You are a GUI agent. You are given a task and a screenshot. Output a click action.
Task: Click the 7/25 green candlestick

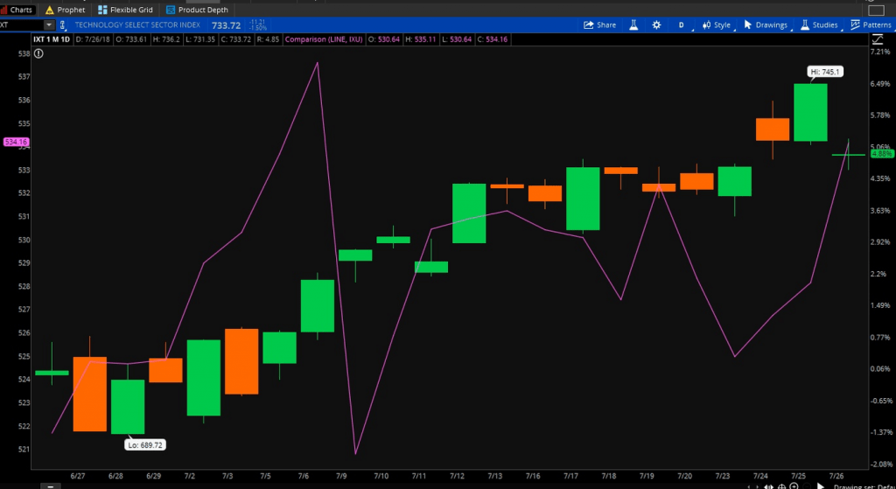pos(810,112)
